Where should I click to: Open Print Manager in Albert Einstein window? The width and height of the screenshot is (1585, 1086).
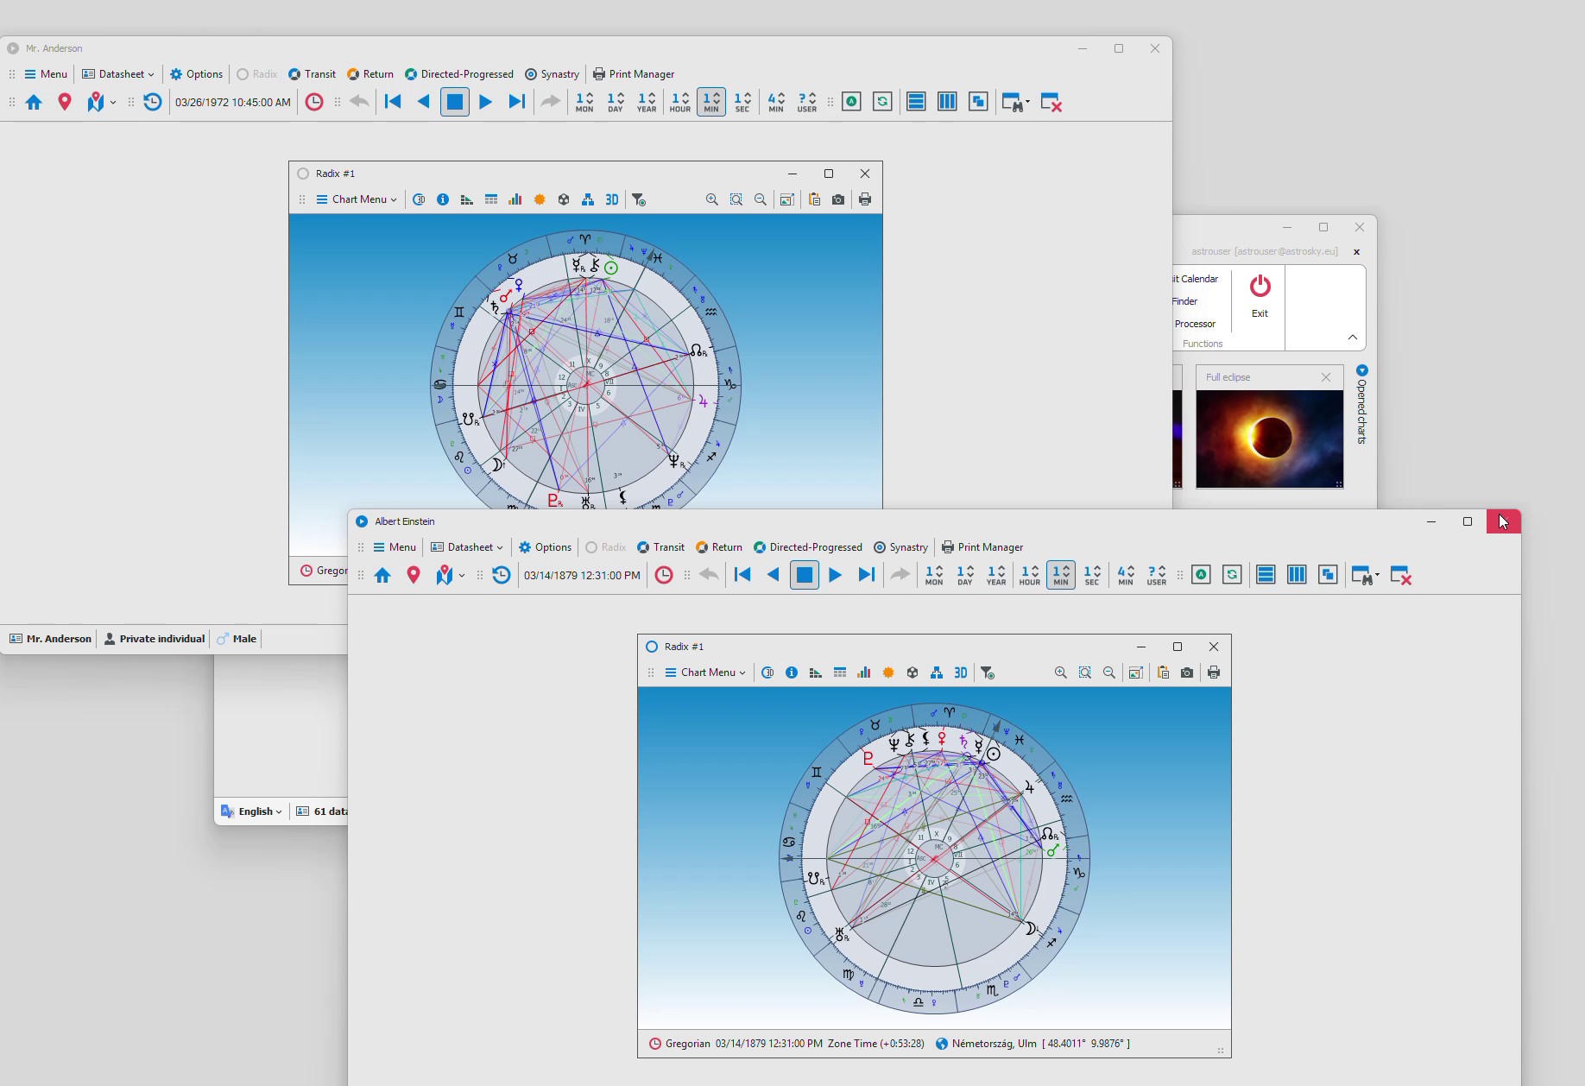[x=982, y=547]
